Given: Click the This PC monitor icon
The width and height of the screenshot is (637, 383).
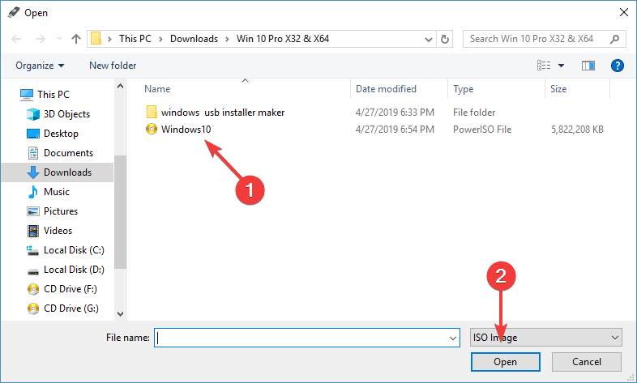Looking at the screenshot, I should click(27, 95).
